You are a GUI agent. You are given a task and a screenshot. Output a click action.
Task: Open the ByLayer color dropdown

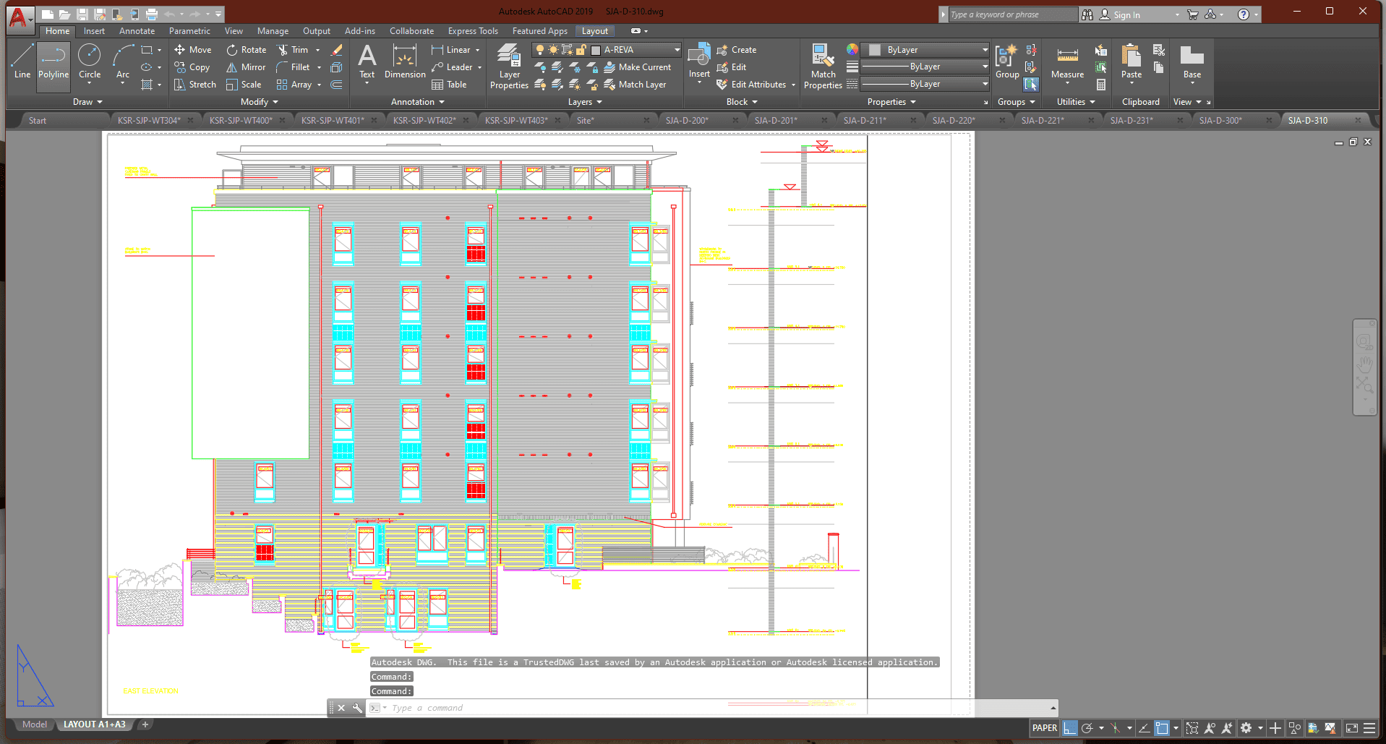coord(985,50)
